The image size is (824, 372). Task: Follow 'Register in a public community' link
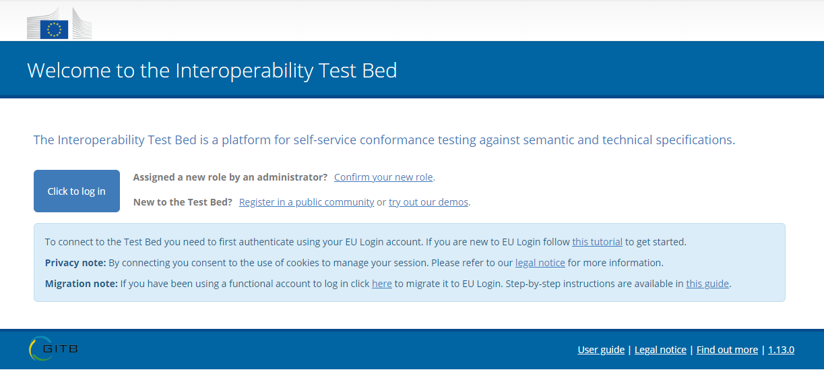(307, 202)
